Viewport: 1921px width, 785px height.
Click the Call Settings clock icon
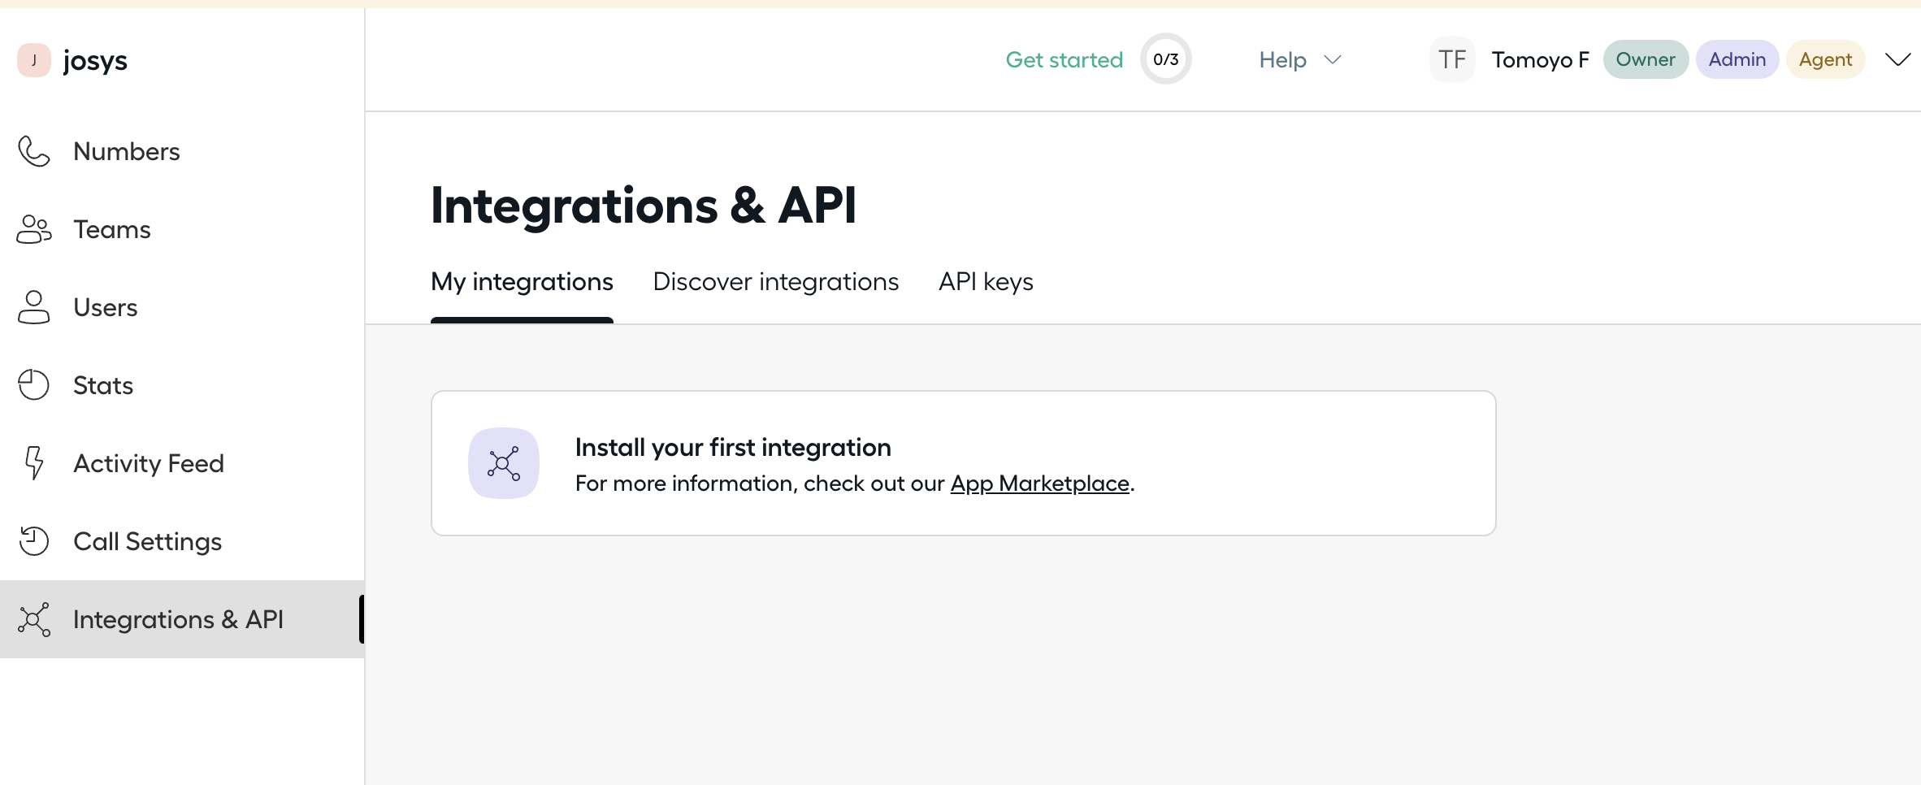tap(33, 541)
